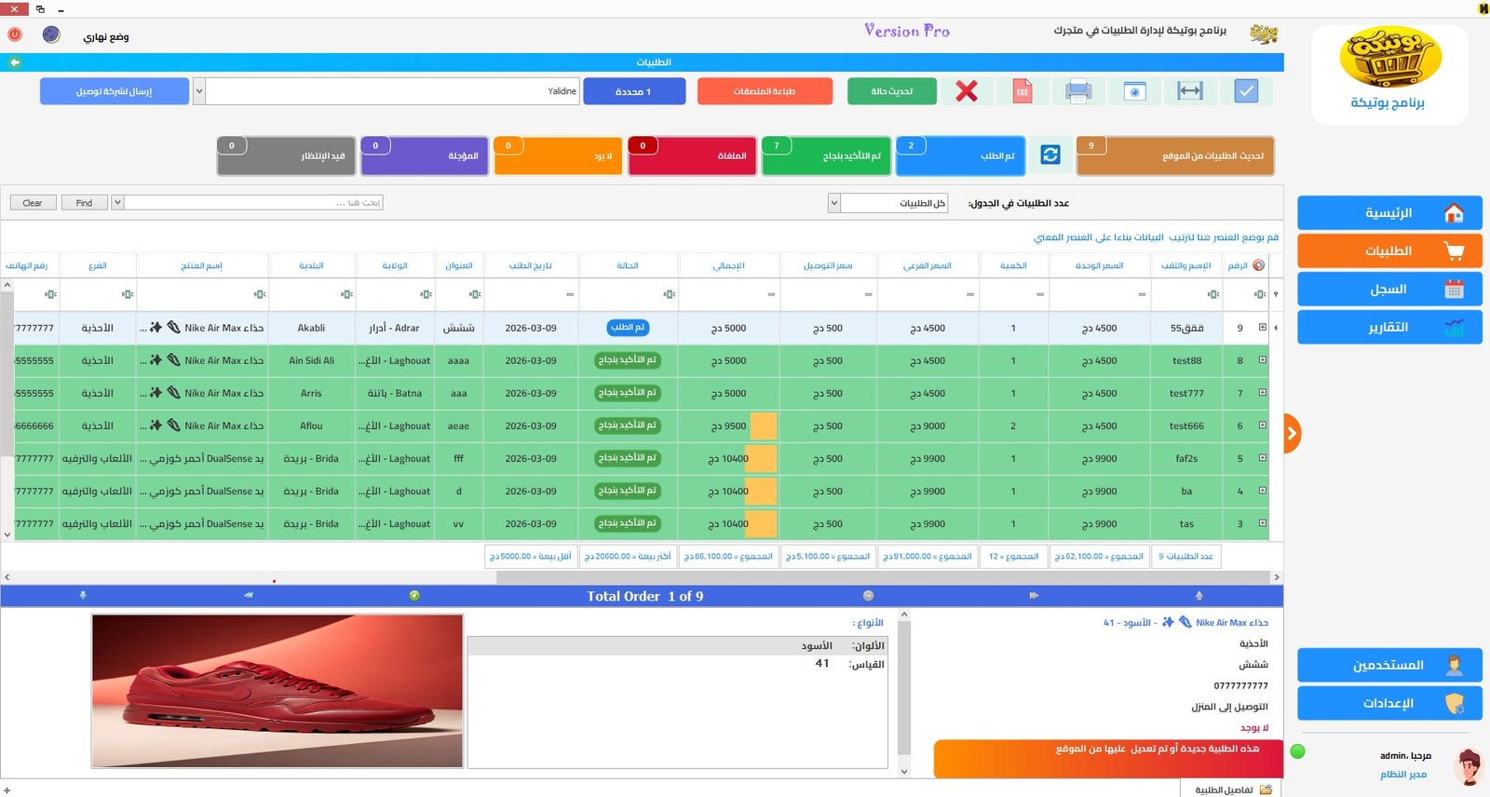Click the search input field
Image resolution: width=1490 pixels, height=797 pixels.
pos(253,202)
